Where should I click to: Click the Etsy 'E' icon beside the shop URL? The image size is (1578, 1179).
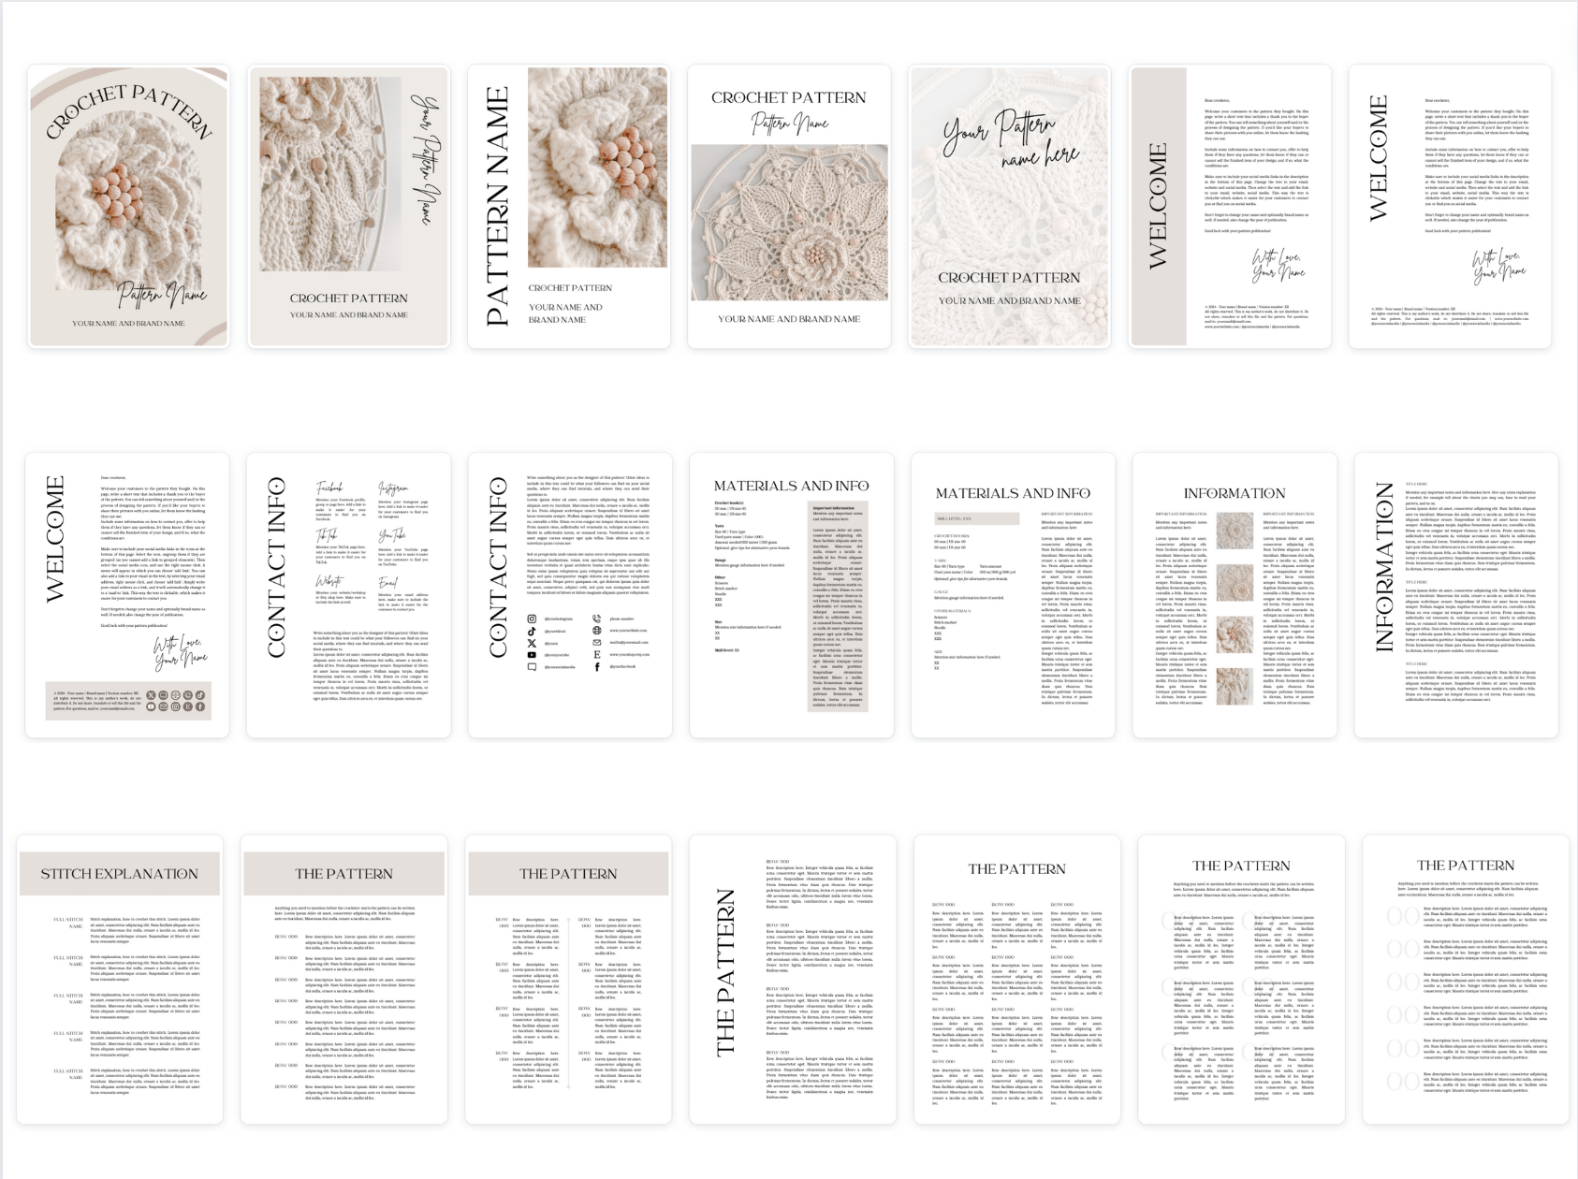coord(597,655)
